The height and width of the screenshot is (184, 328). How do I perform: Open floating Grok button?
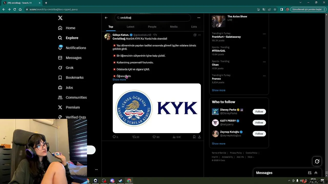[x=317, y=161]
